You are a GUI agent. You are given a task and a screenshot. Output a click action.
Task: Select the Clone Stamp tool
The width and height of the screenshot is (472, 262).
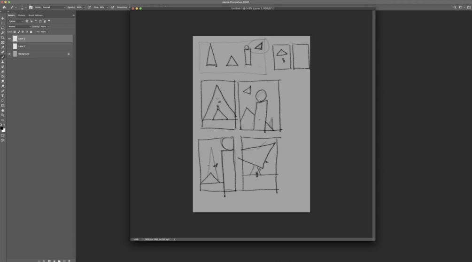(3, 62)
